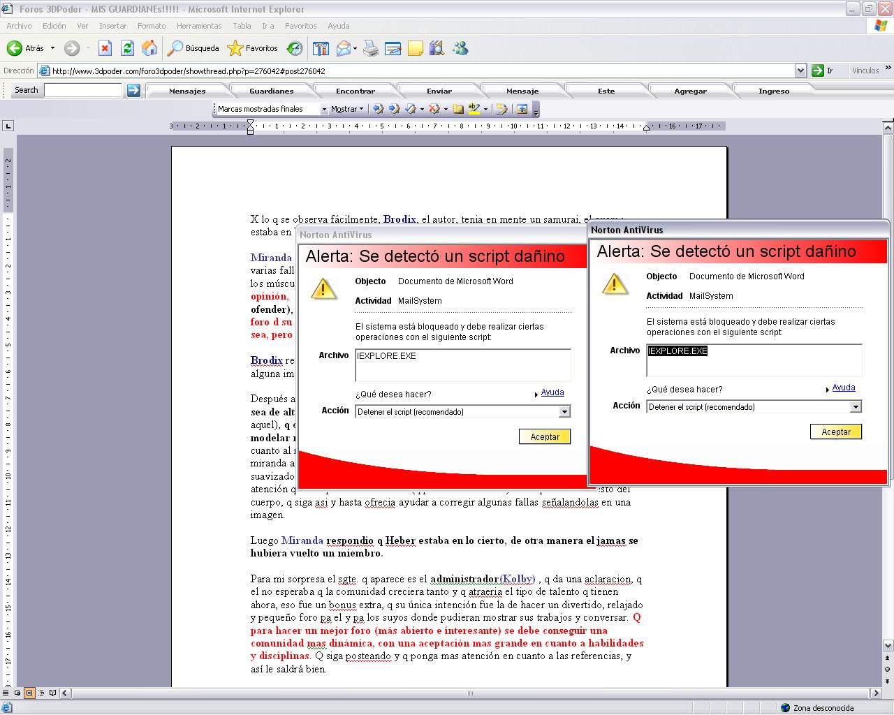The image size is (894, 715).
Task: Open the Favoritos panel
Action: pyautogui.click(x=253, y=48)
